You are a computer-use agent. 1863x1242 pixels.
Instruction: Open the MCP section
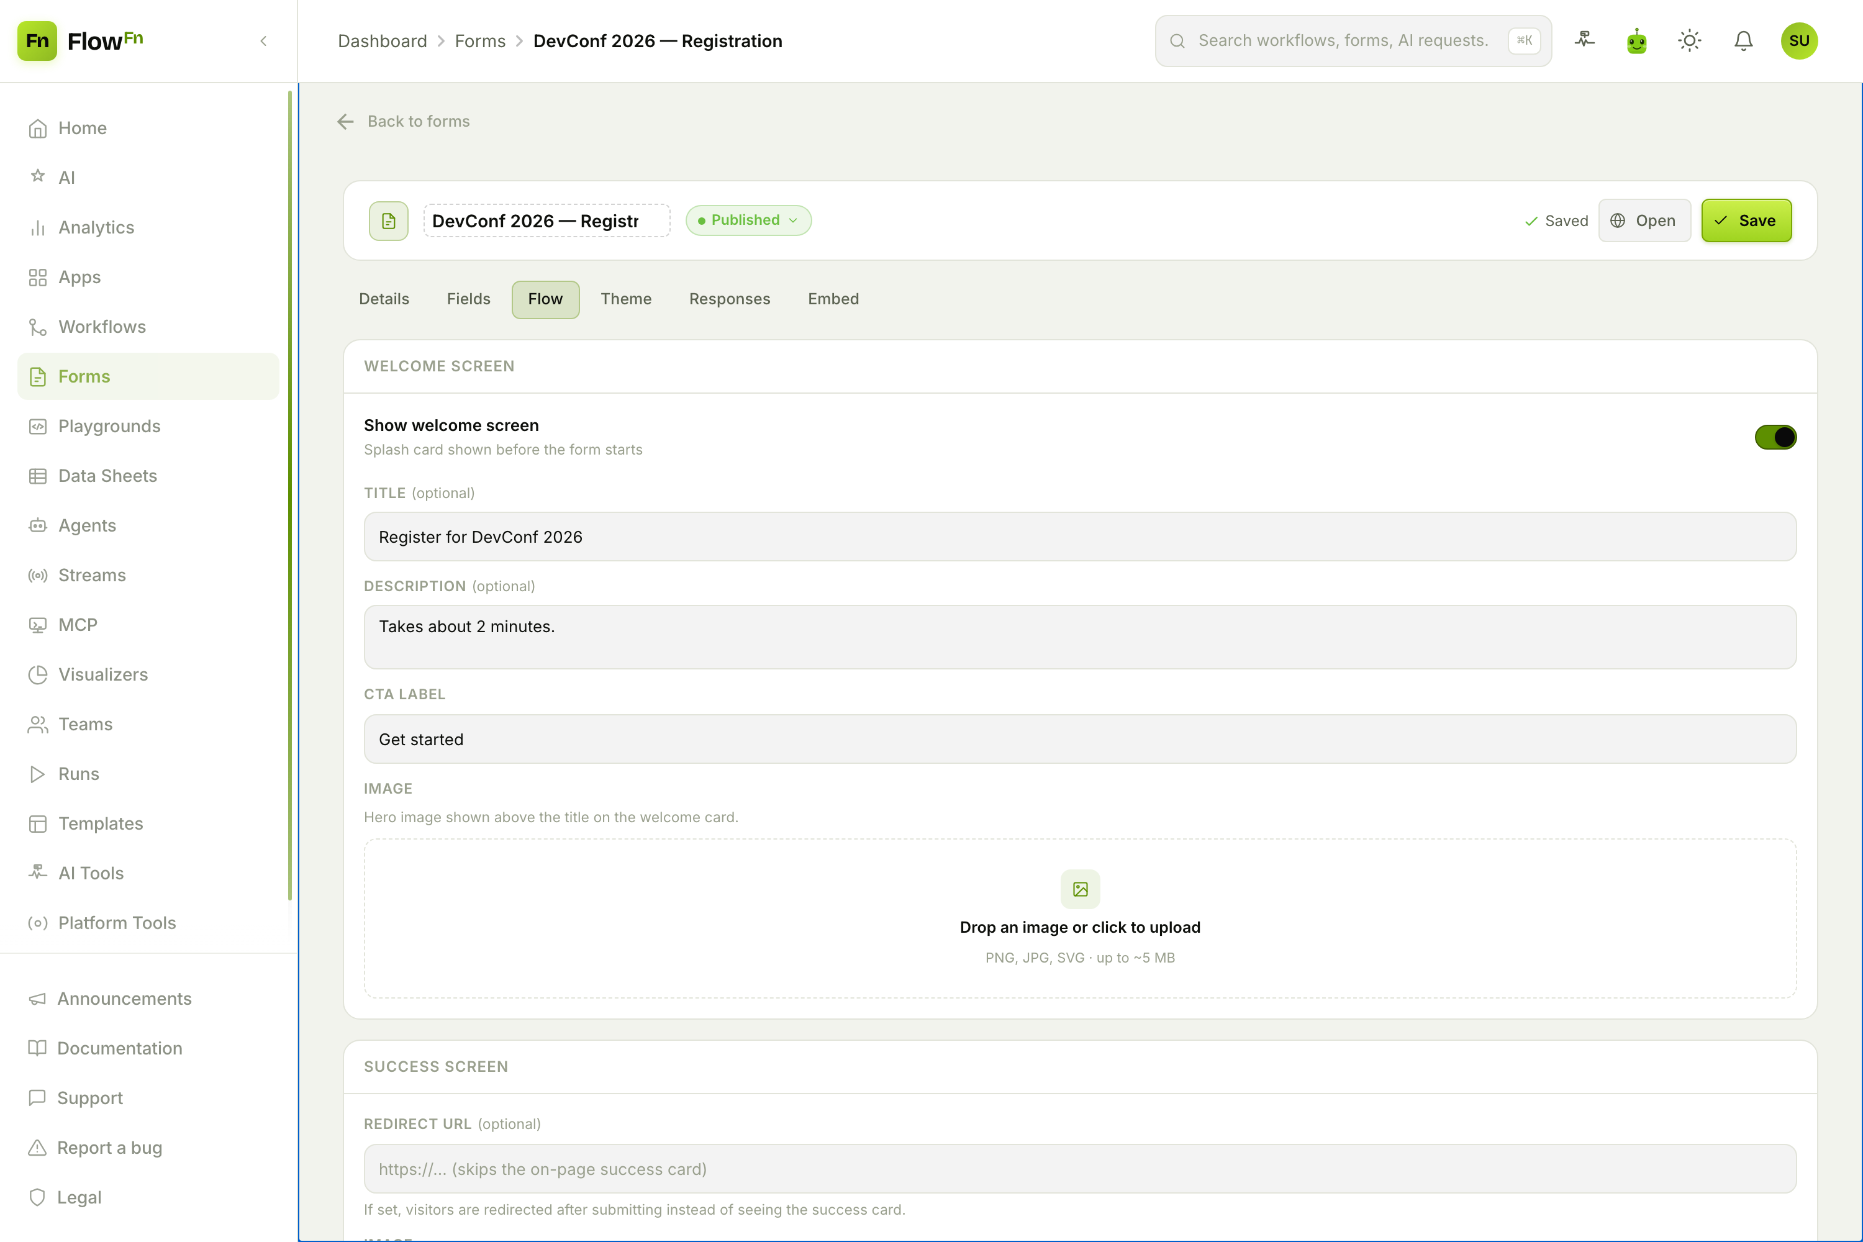click(x=148, y=625)
